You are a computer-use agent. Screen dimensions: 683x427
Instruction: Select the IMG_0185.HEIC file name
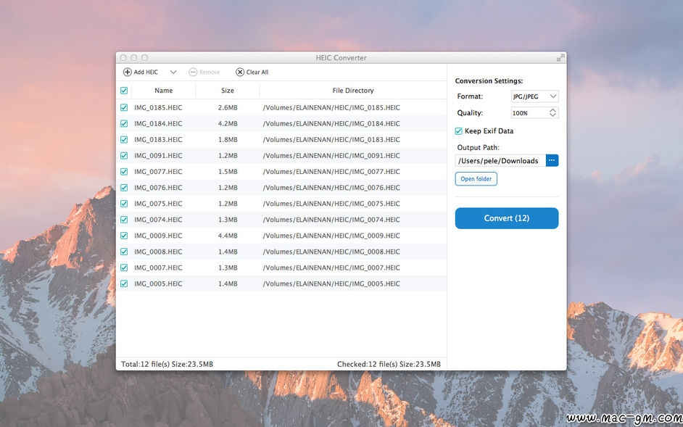(158, 107)
